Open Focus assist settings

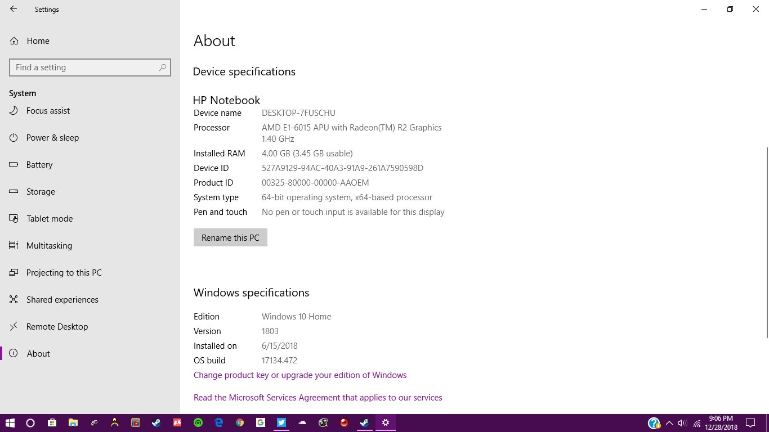click(x=90, y=111)
